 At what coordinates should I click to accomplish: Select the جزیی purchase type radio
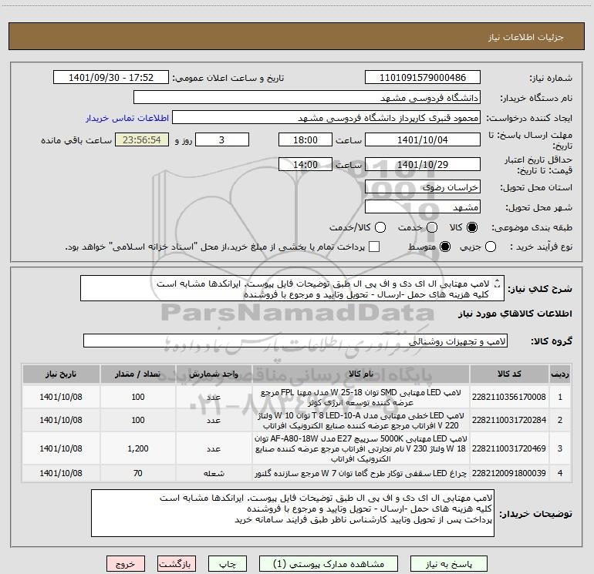click(x=491, y=247)
